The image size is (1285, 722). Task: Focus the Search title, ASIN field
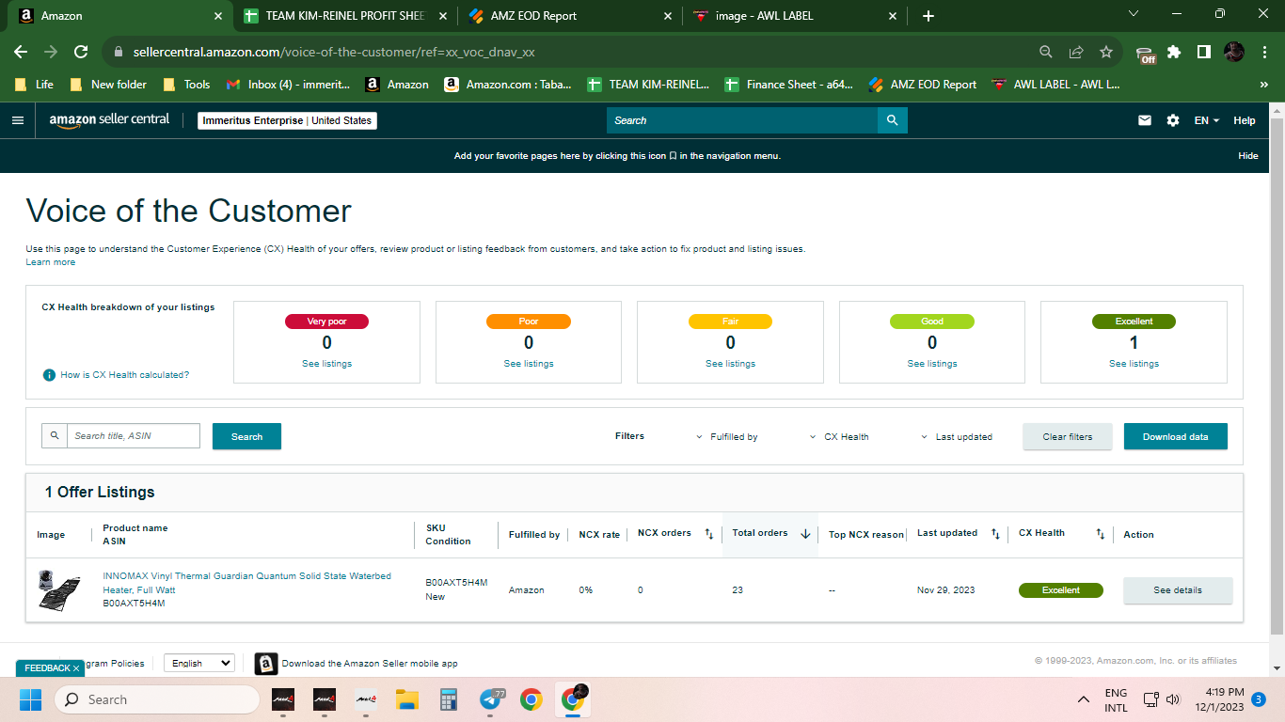coord(134,436)
